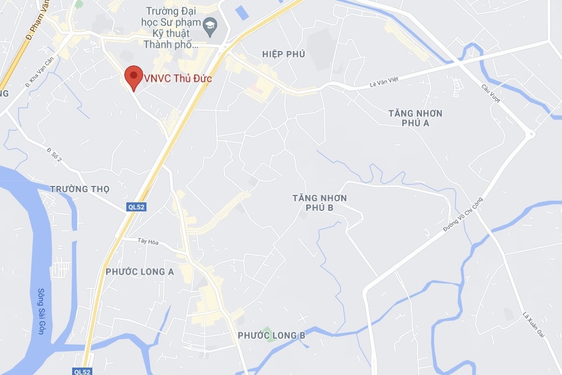This screenshot has width=562, height=375.
Task: Click the green park marker near Phước Long B
Action: (266, 334)
